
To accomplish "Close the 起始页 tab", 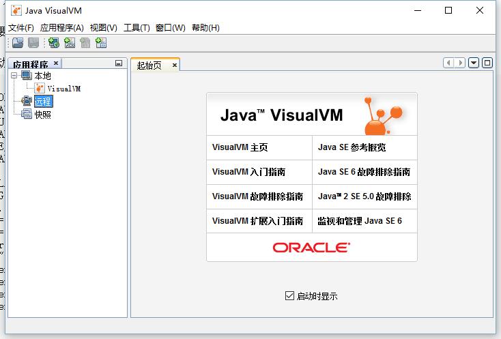I will click(x=175, y=65).
